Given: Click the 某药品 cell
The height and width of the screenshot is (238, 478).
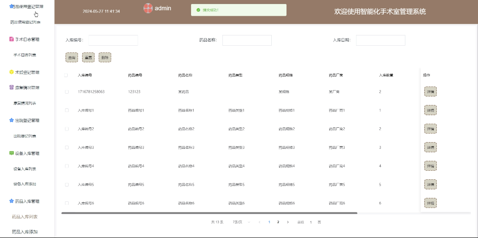Looking at the screenshot, I should point(183,92).
